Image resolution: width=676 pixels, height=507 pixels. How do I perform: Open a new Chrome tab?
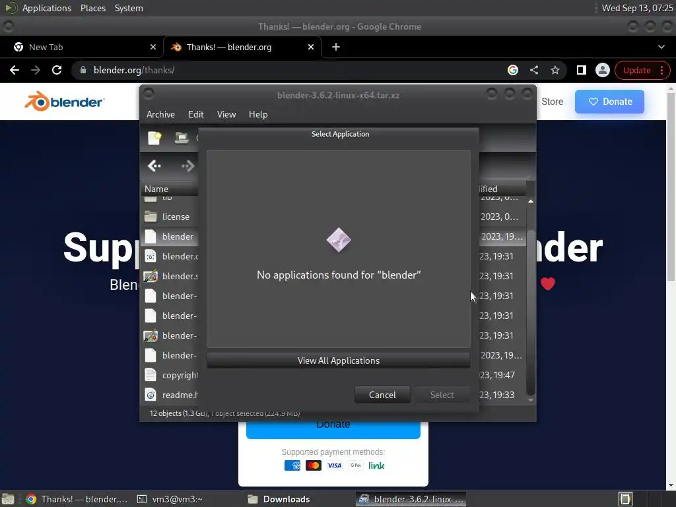[336, 47]
